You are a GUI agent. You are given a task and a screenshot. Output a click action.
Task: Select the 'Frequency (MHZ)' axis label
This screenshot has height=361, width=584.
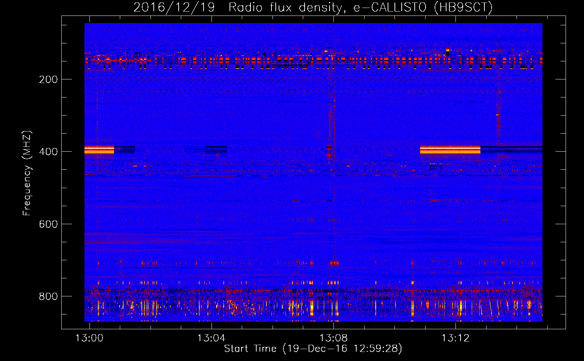tap(27, 173)
